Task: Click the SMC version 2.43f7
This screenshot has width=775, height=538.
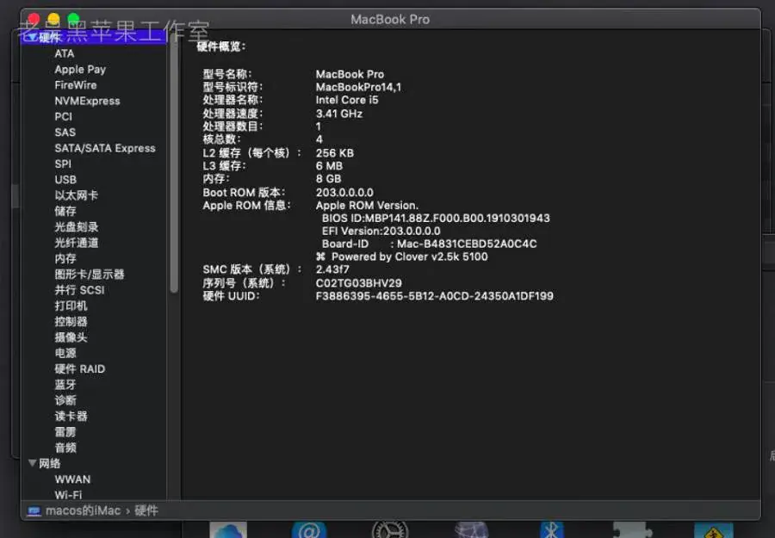Action: coord(332,269)
